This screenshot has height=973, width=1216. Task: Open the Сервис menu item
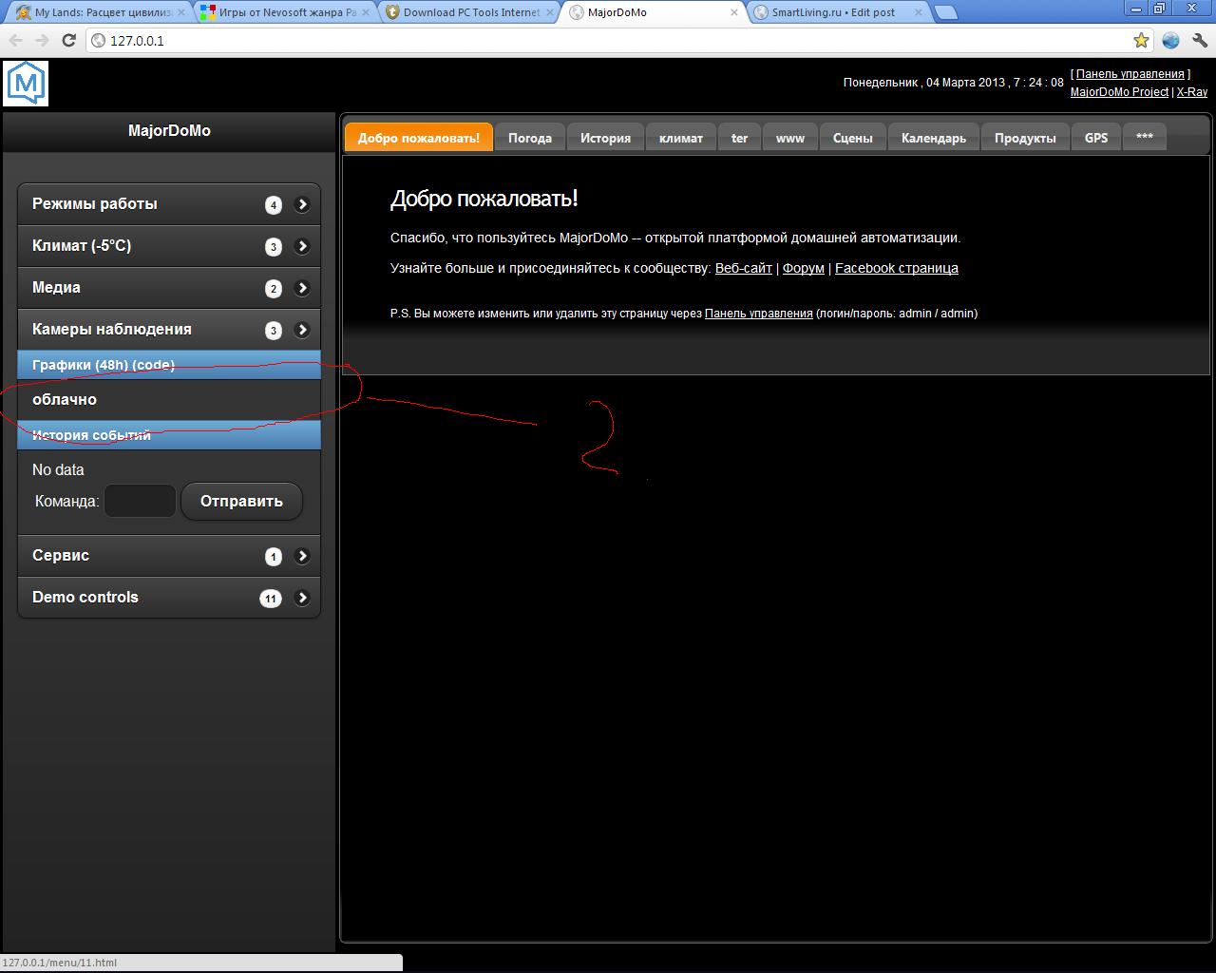(x=169, y=556)
